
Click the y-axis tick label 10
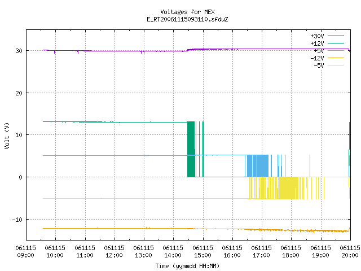pyautogui.click(x=19, y=135)
